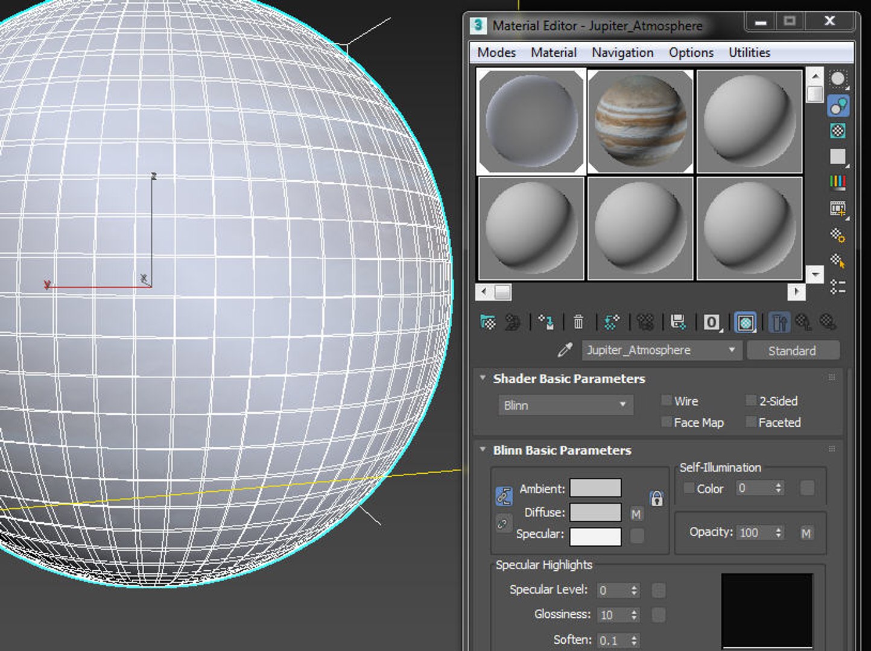Click the Glossiness map button
This screenshot has height=651, width=871.
click(x=659, y=615)
